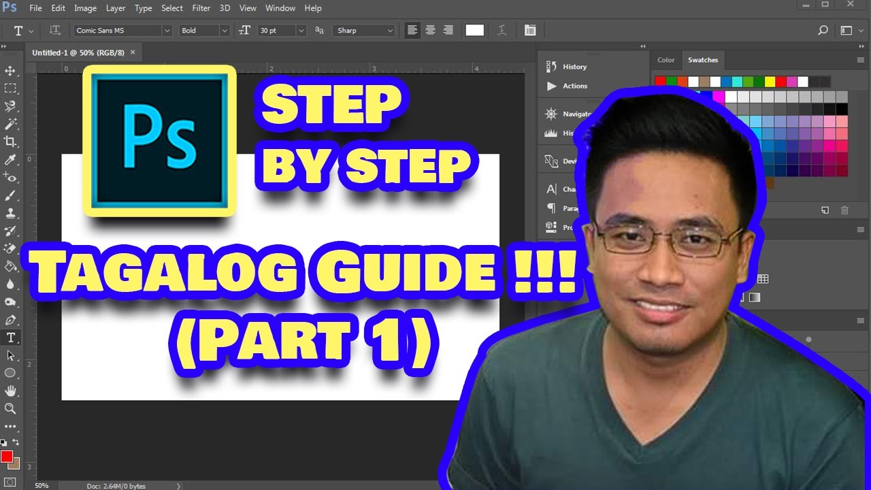Open the Window menu

(280, 8)
